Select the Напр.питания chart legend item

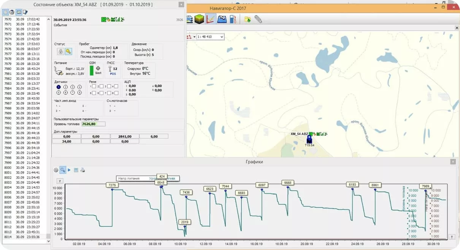point(129,178)
